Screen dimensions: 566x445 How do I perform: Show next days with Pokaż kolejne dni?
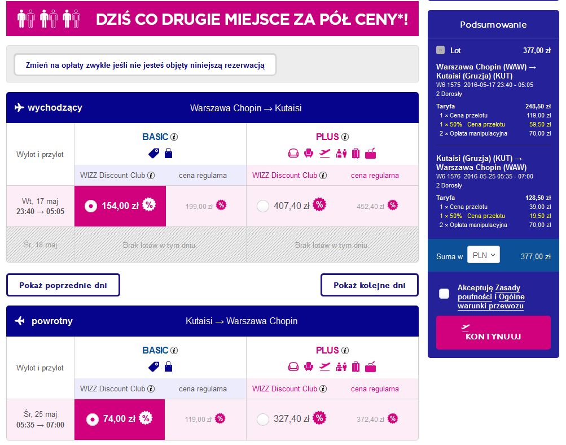pos(369,285)
